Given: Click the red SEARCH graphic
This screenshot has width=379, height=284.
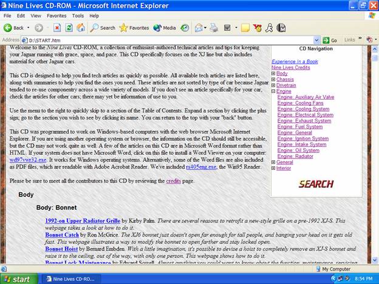Looking at the screenshot, I should click(316, 184).
